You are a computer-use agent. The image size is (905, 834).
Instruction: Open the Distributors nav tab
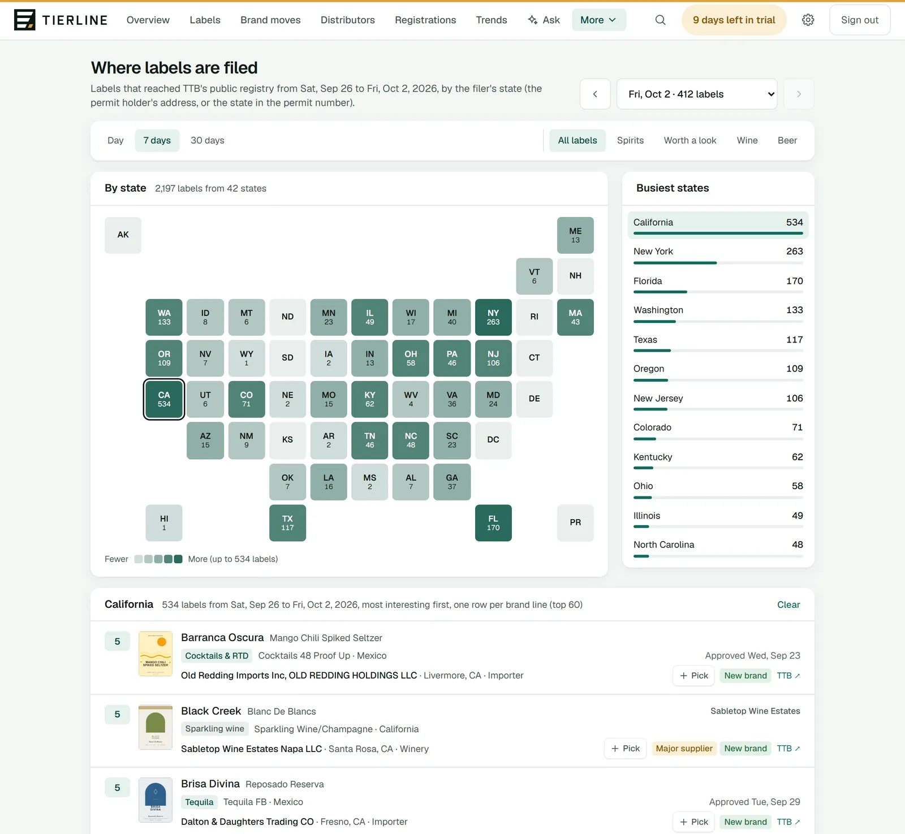[x=348, y=20]
